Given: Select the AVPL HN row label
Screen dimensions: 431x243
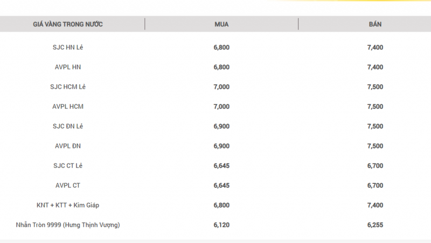Looking at the screenshot, I should click(x=68, y=67).
